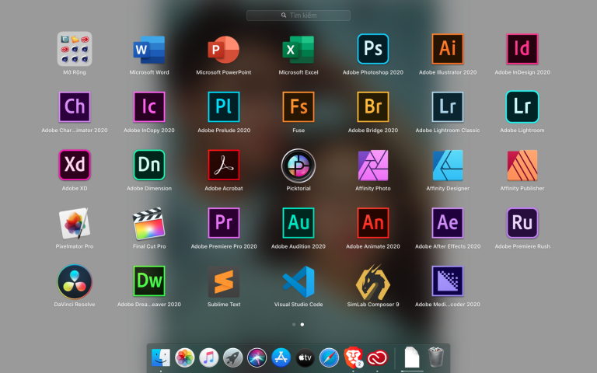
Task: Open the Trash in the Dock
Action: tap(436, 357)
